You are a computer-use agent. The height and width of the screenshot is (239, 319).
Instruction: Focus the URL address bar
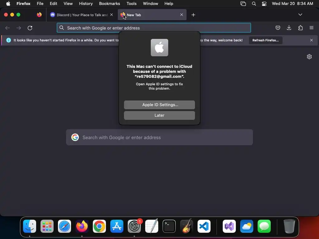[x=154, y=28]
